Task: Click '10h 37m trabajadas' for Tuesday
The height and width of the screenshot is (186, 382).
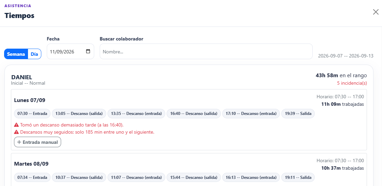Action: pos(342,168)
